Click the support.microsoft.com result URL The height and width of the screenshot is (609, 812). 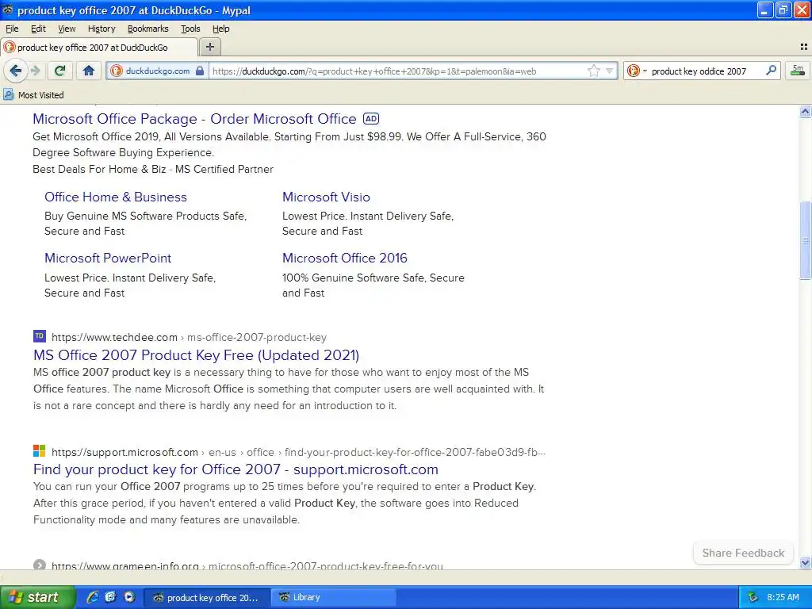298,452
